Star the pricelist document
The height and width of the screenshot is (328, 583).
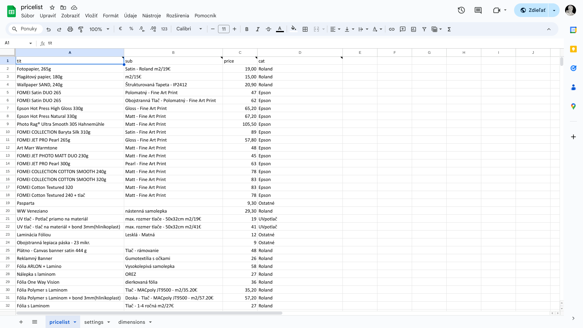pos(52,7)
